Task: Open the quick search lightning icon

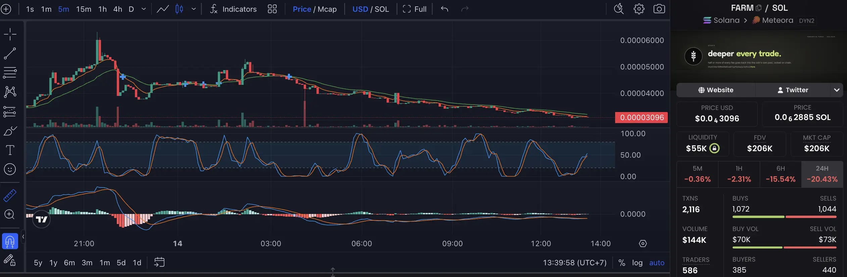Action: click(x=619, y=9)
